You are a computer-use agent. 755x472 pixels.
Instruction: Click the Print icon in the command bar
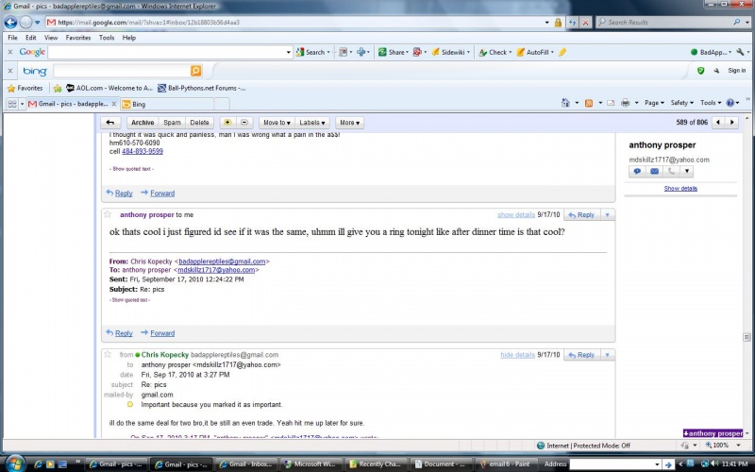click(625, 103)
